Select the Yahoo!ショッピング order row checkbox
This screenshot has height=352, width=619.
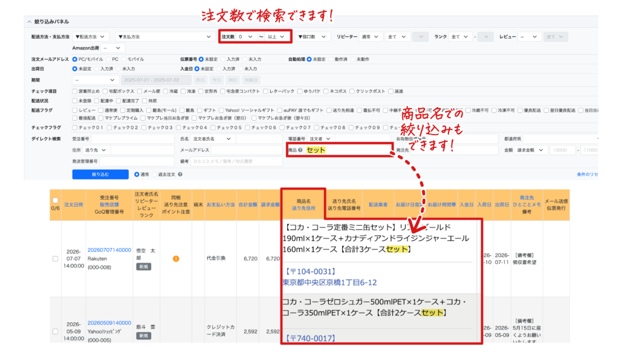(x=55, y=331)
